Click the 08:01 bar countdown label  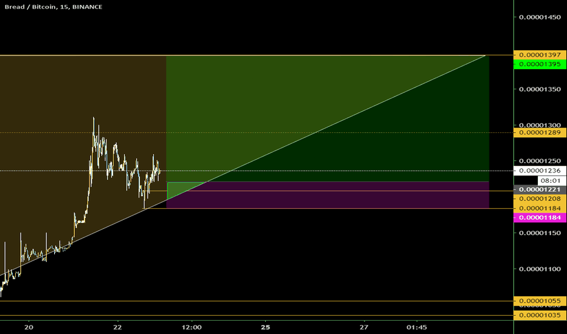(551, 180)
